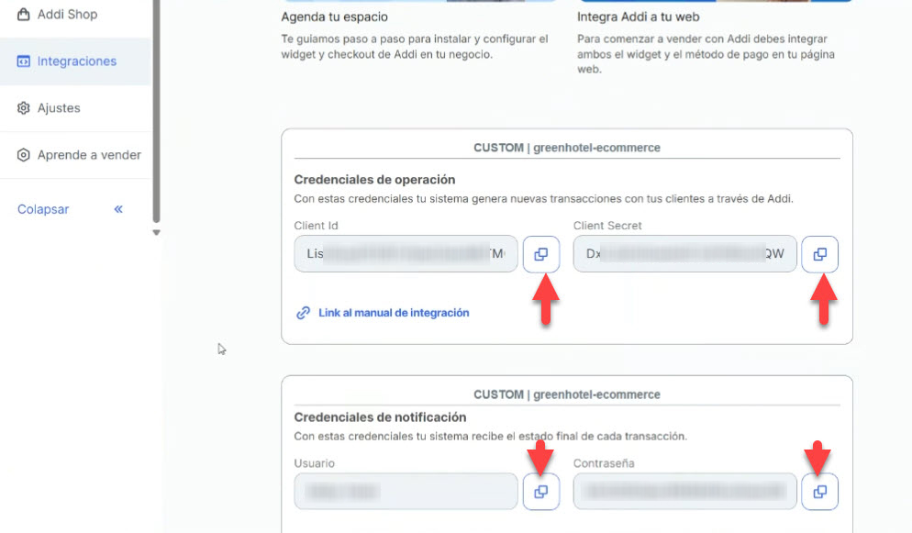Click the Addi Shop bag icon
The width and height of the screenshot is (912, 533).
(x=23, y=15)
